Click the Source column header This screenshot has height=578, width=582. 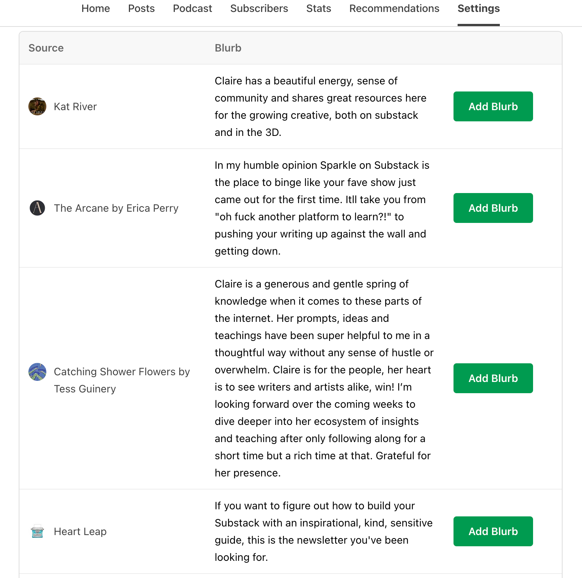46,48
